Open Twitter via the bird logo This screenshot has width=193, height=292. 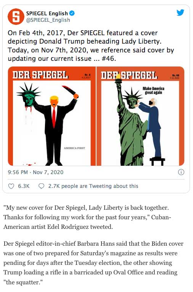pyautogui.click(x=180, y=13)
